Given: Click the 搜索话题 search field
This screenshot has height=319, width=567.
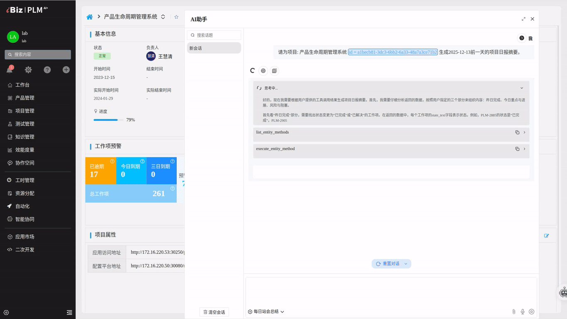Looking at the screenshot, I should pyautogui.click(x=214, y=35).
